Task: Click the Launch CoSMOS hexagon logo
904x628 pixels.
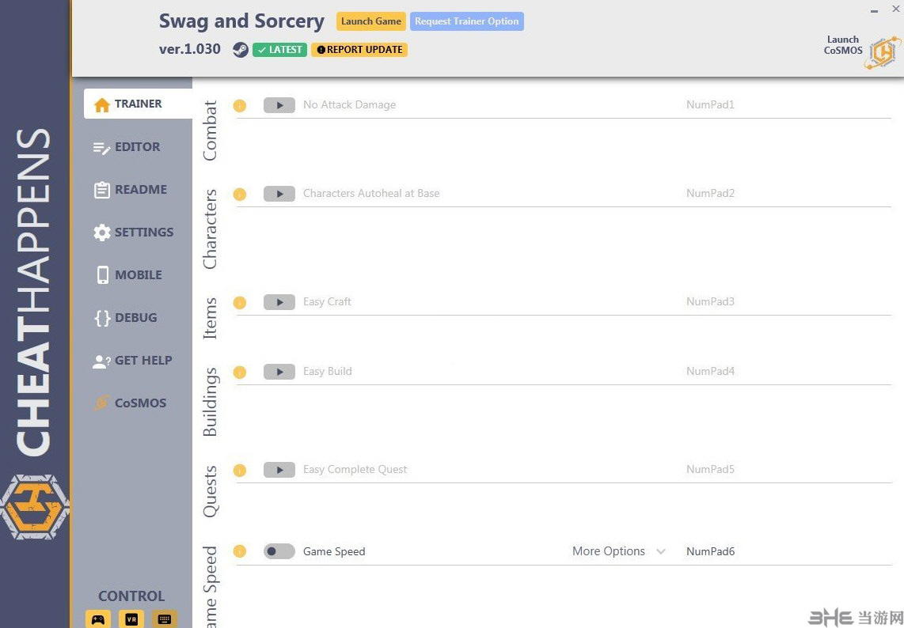Action: point(882,53)
